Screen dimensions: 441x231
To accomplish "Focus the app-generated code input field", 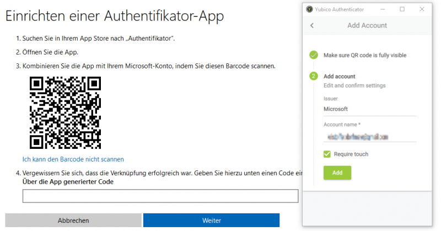I will (160, 196).
